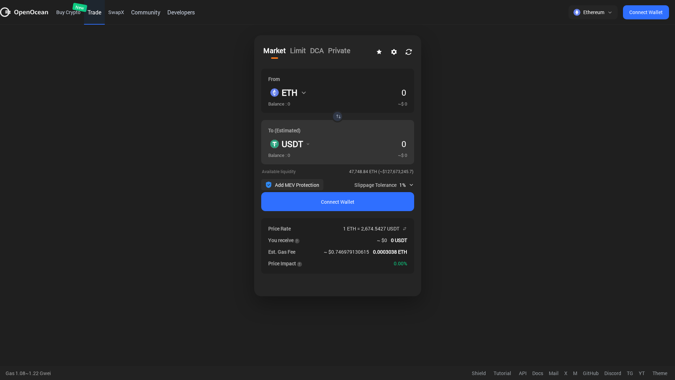675x380 pixels.
Task: Open the Developers menu
Action: 181,12
